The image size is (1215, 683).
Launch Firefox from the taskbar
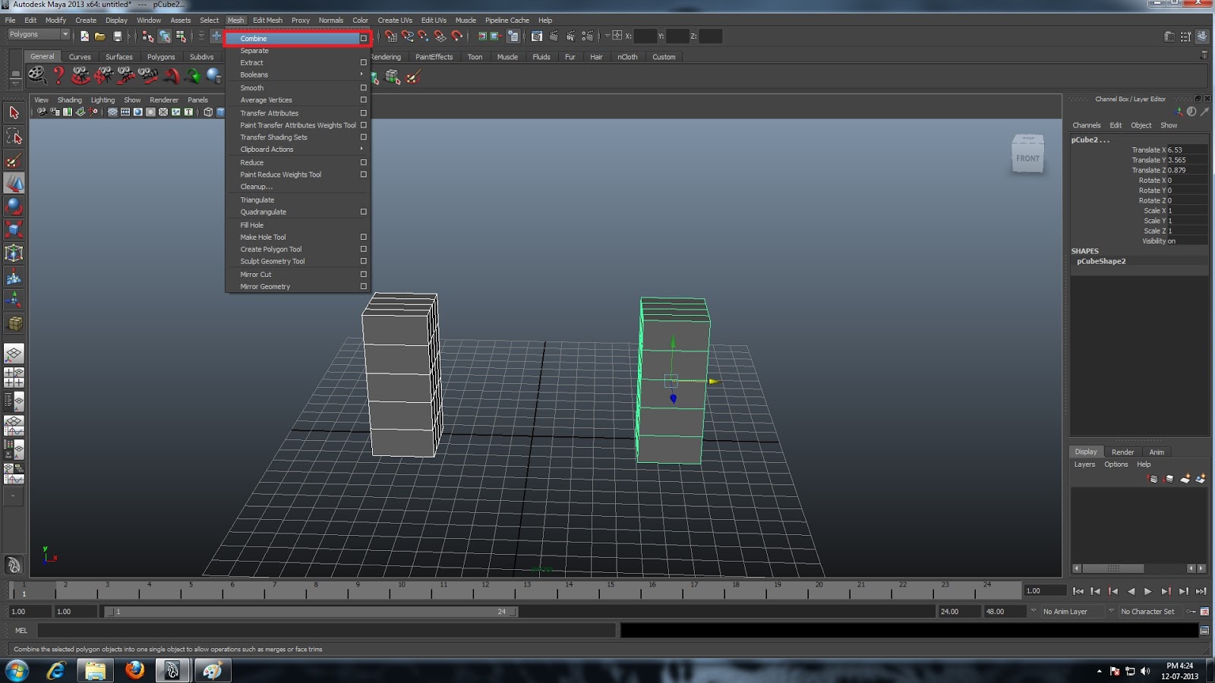[x=134, y=671]
